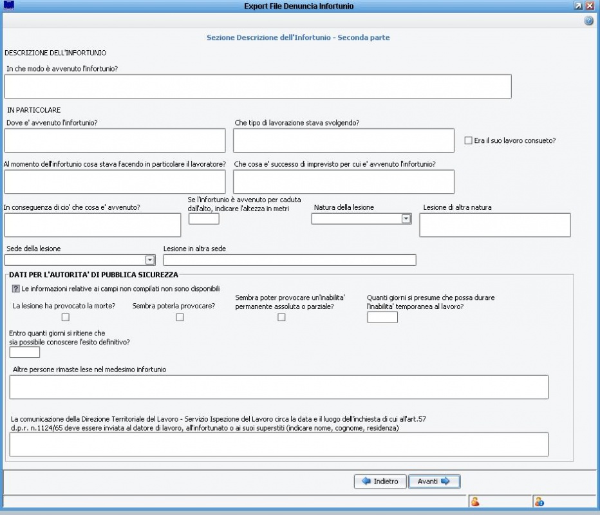Click the 'Lesione in altra sede' field
This screenshot has height=515, width=600.
click(x=290, y=260)
